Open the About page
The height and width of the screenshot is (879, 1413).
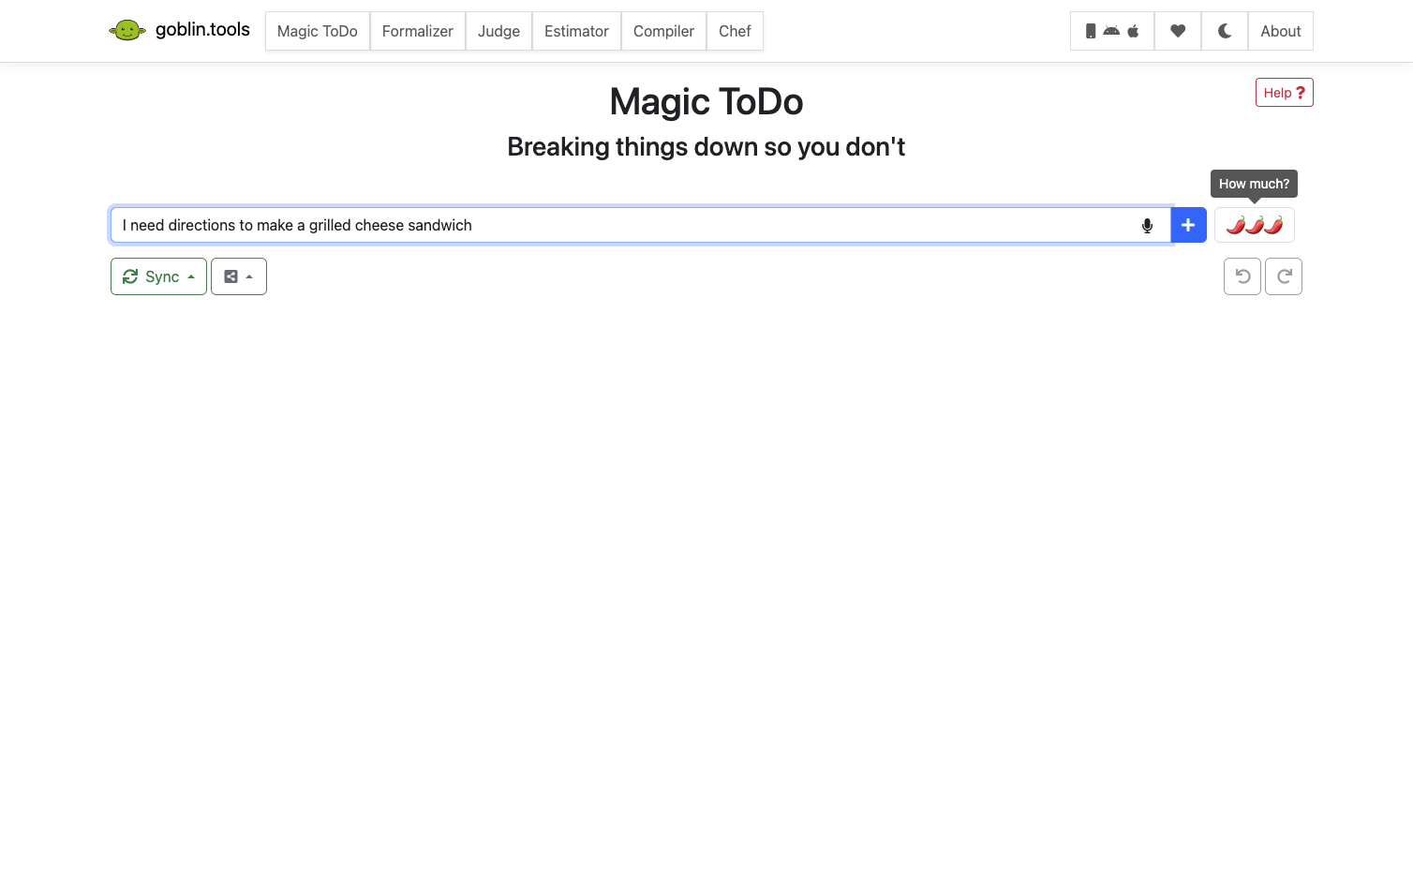click(1281, 31)
